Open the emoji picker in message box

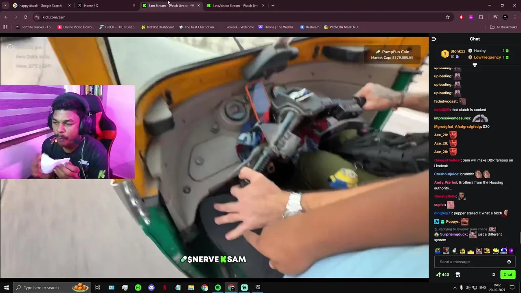[509, 262]
